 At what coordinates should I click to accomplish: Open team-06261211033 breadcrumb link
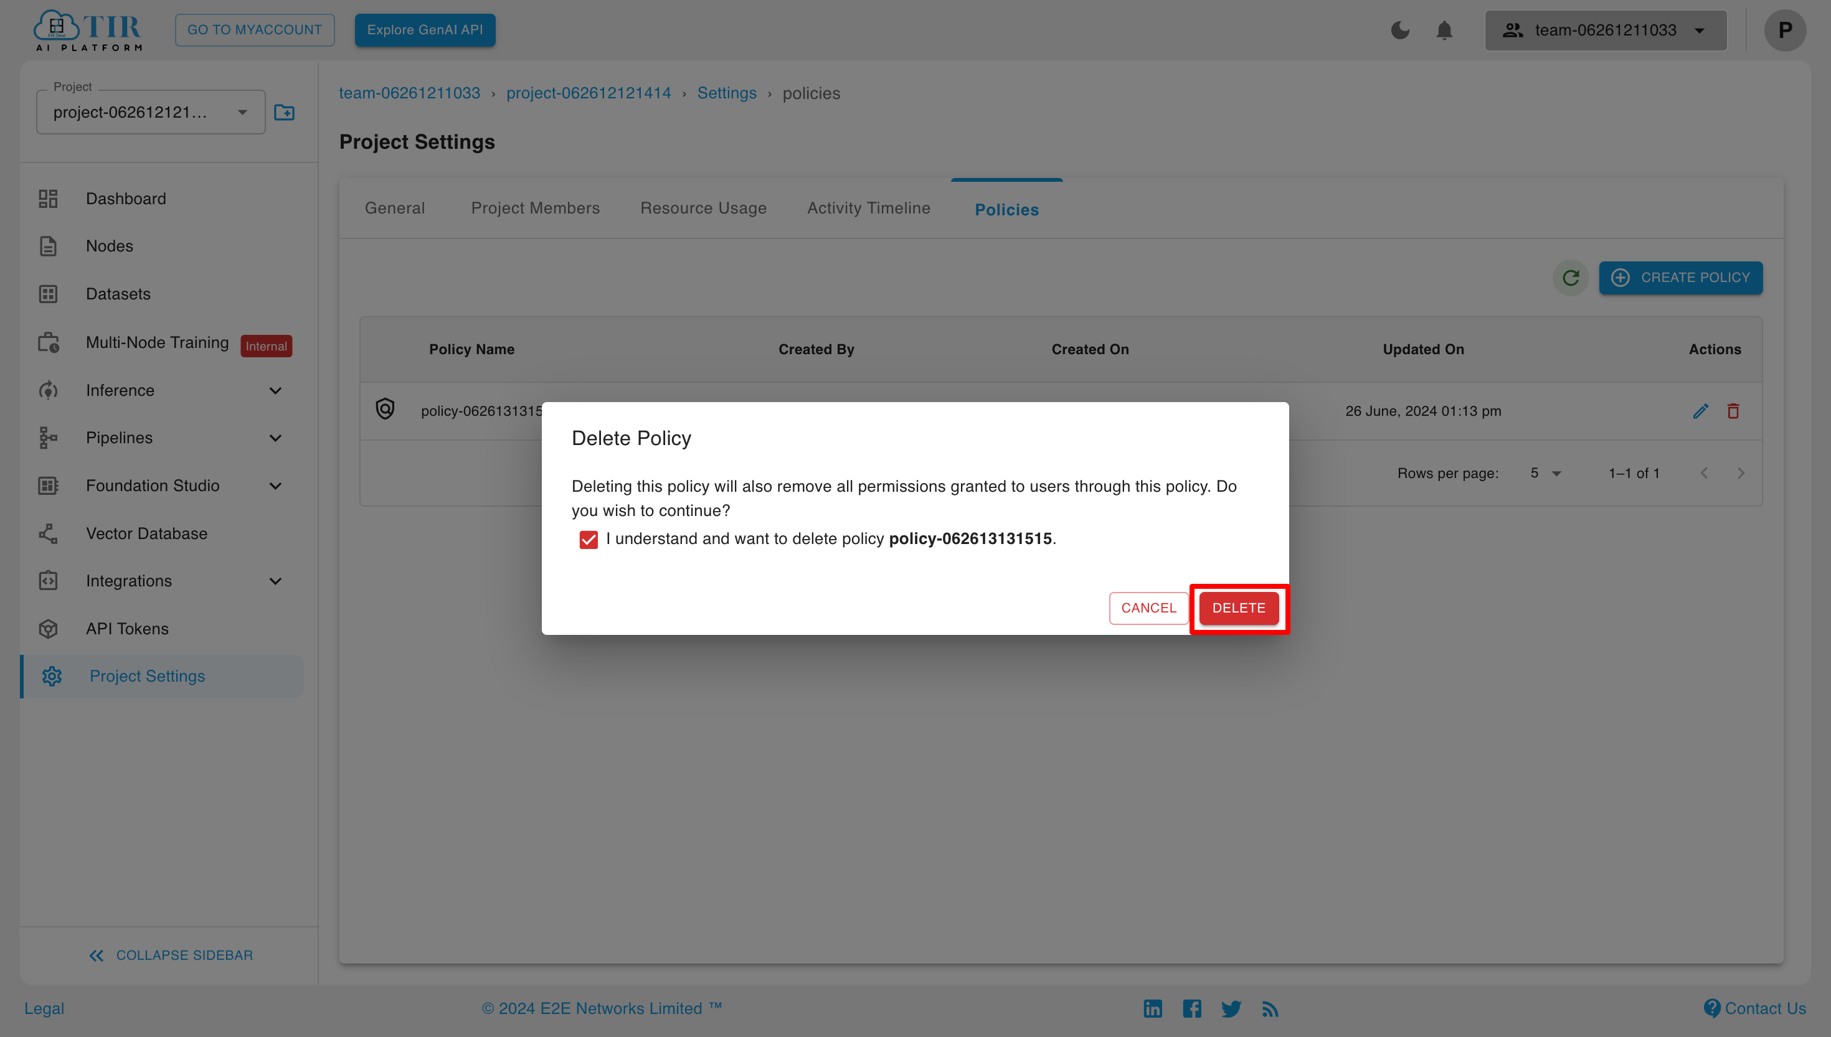pos(409,93)
